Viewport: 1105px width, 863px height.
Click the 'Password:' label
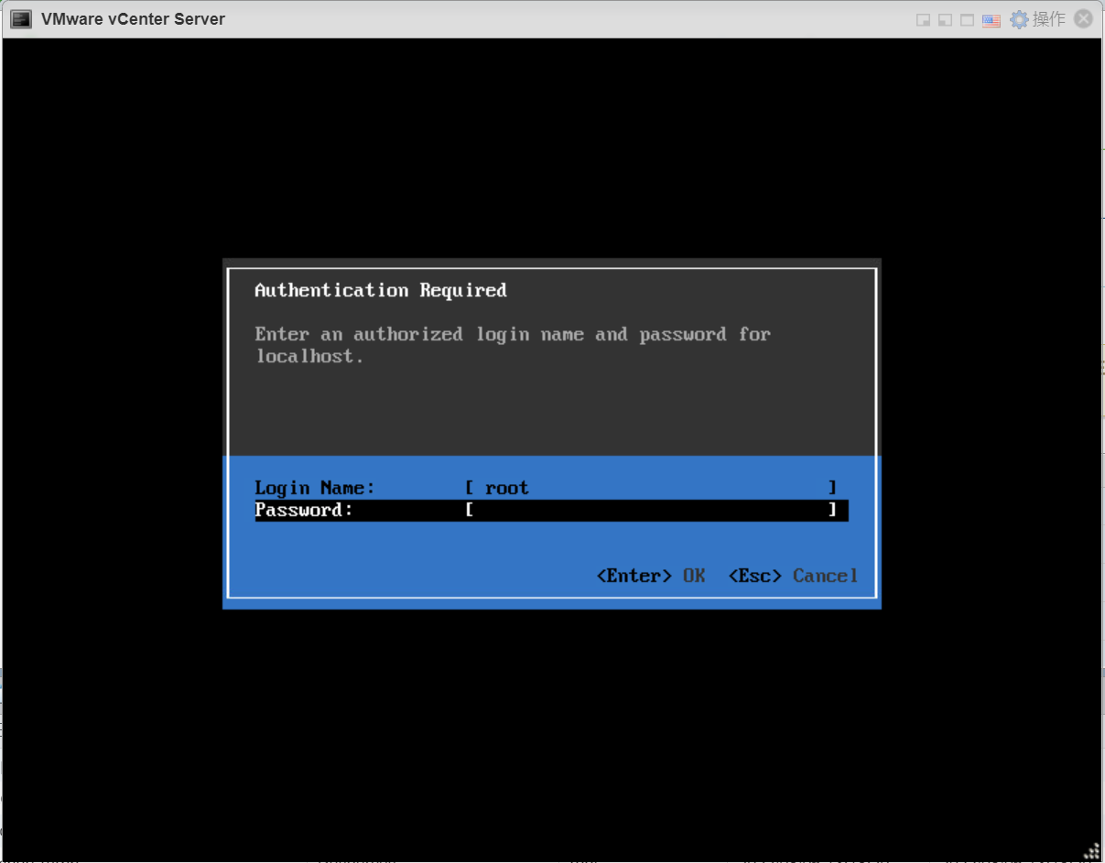[x=304, y=510]
